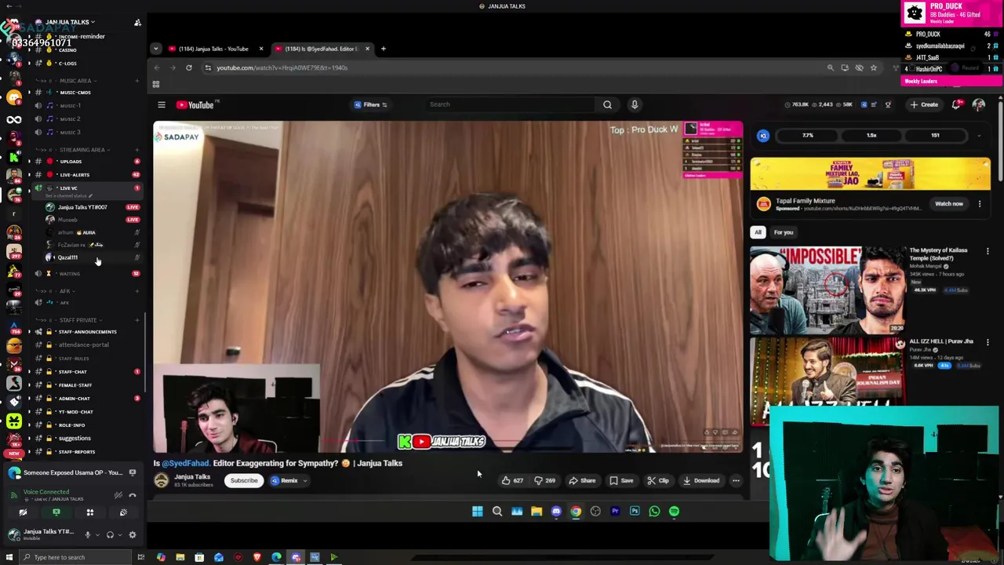Click the Download button
The image size is (1004, 565).
click(x=700, y=480)
